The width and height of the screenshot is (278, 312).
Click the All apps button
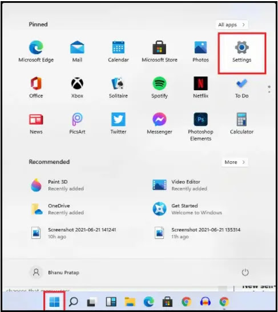[x=232, y=25]
